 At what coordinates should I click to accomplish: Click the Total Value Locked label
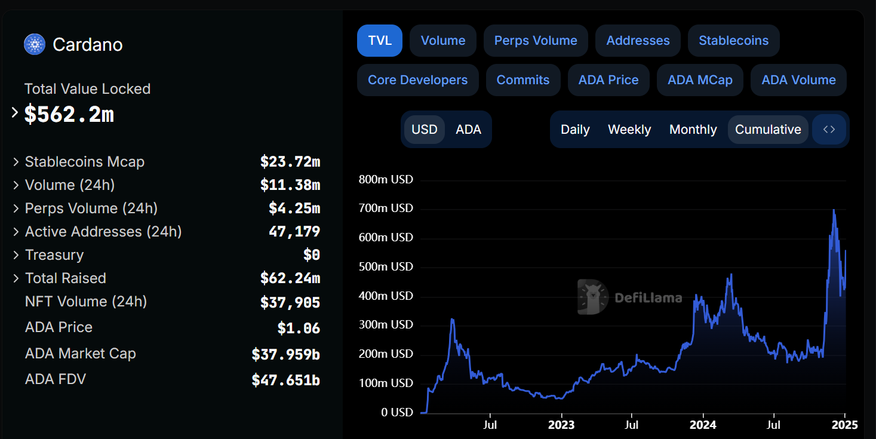point(87,89)
